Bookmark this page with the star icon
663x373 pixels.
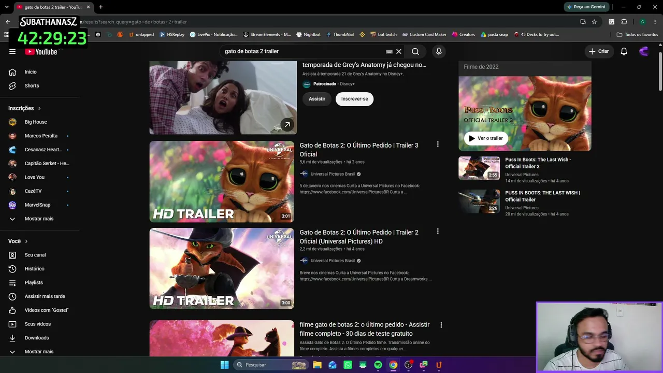tap(594, 22)
